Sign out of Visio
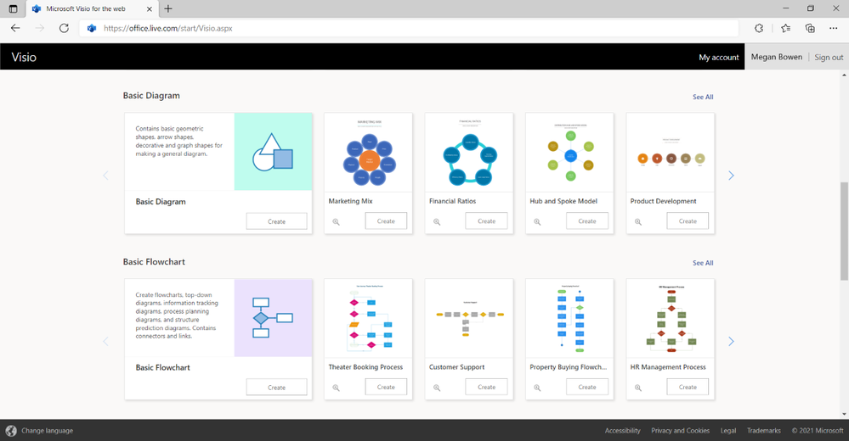 click(x=829, y=57)
